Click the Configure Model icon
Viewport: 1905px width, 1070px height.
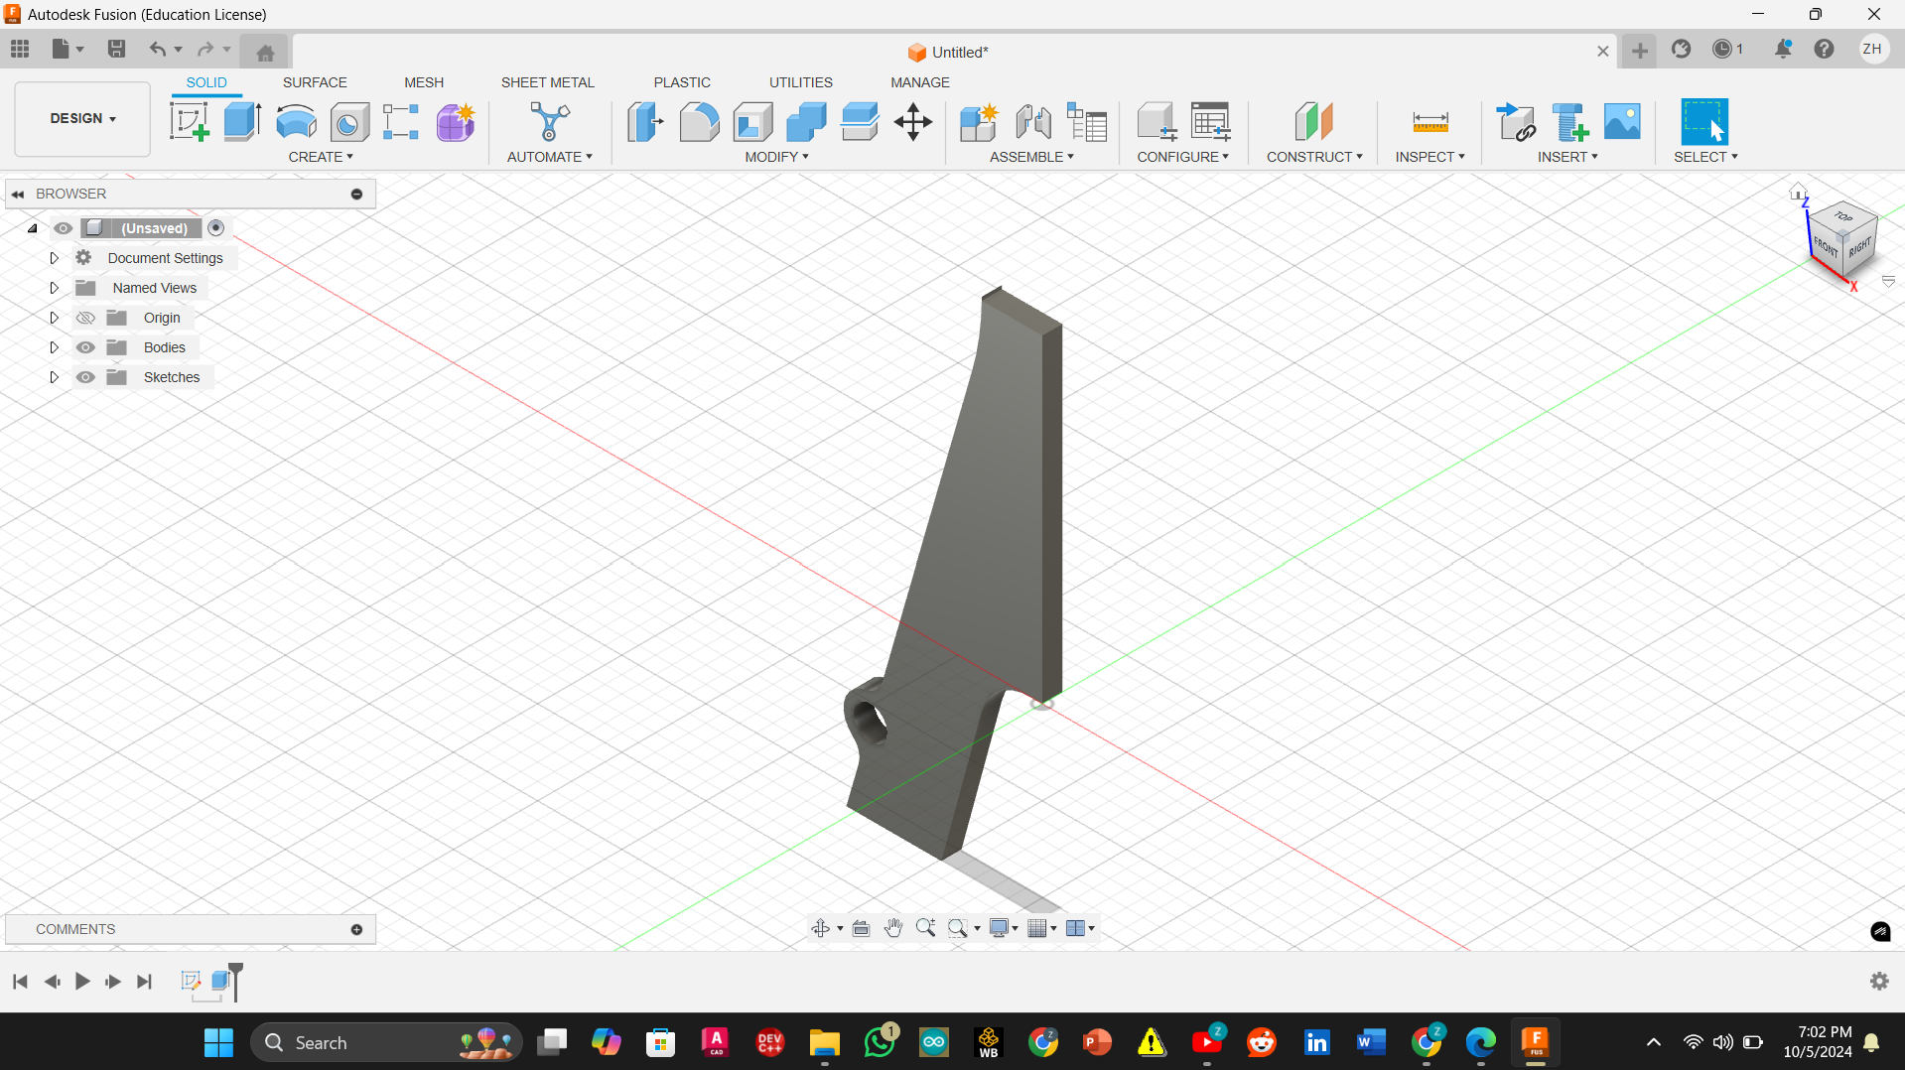[x=1157, y=122]
